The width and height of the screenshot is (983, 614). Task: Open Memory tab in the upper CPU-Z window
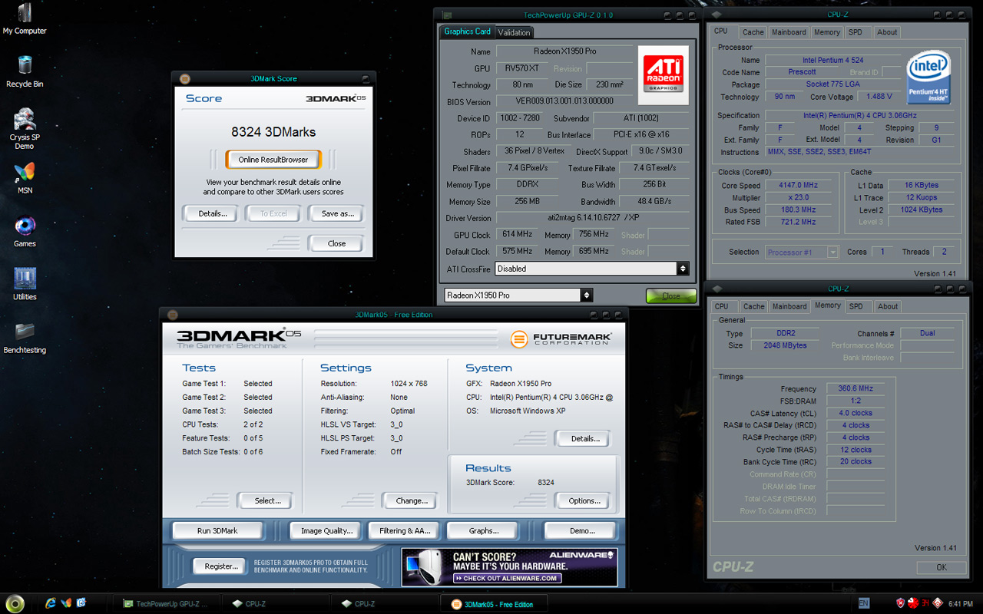pyautogui.click(x=826, y=32)
